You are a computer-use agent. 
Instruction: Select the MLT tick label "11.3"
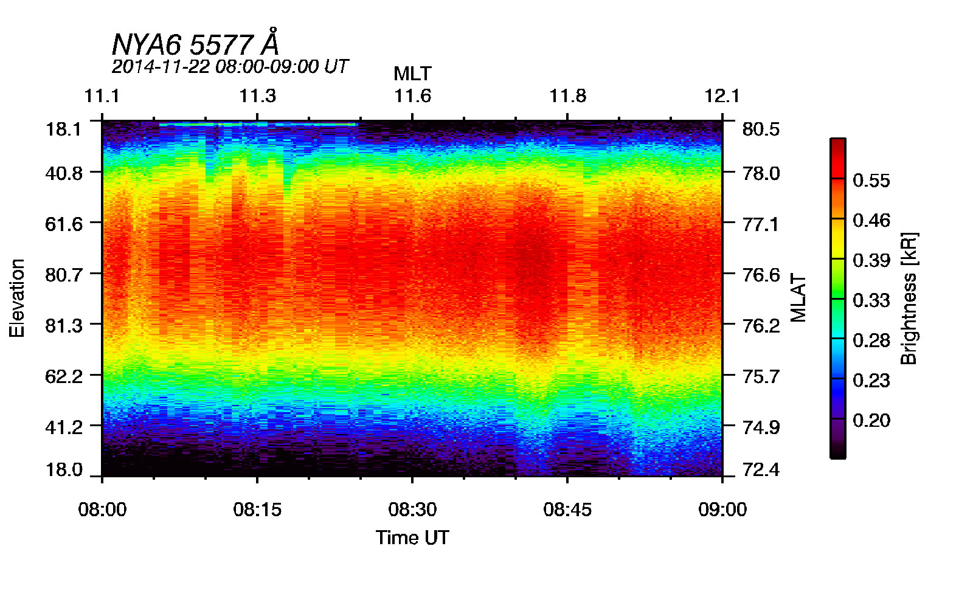pos(257,96)
